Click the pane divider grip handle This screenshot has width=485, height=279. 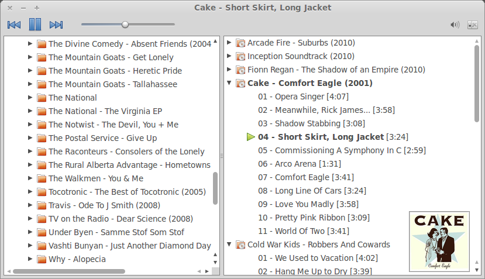coord(222,156)
